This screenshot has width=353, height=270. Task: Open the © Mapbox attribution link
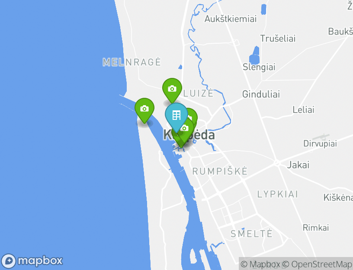coord(260,264)
